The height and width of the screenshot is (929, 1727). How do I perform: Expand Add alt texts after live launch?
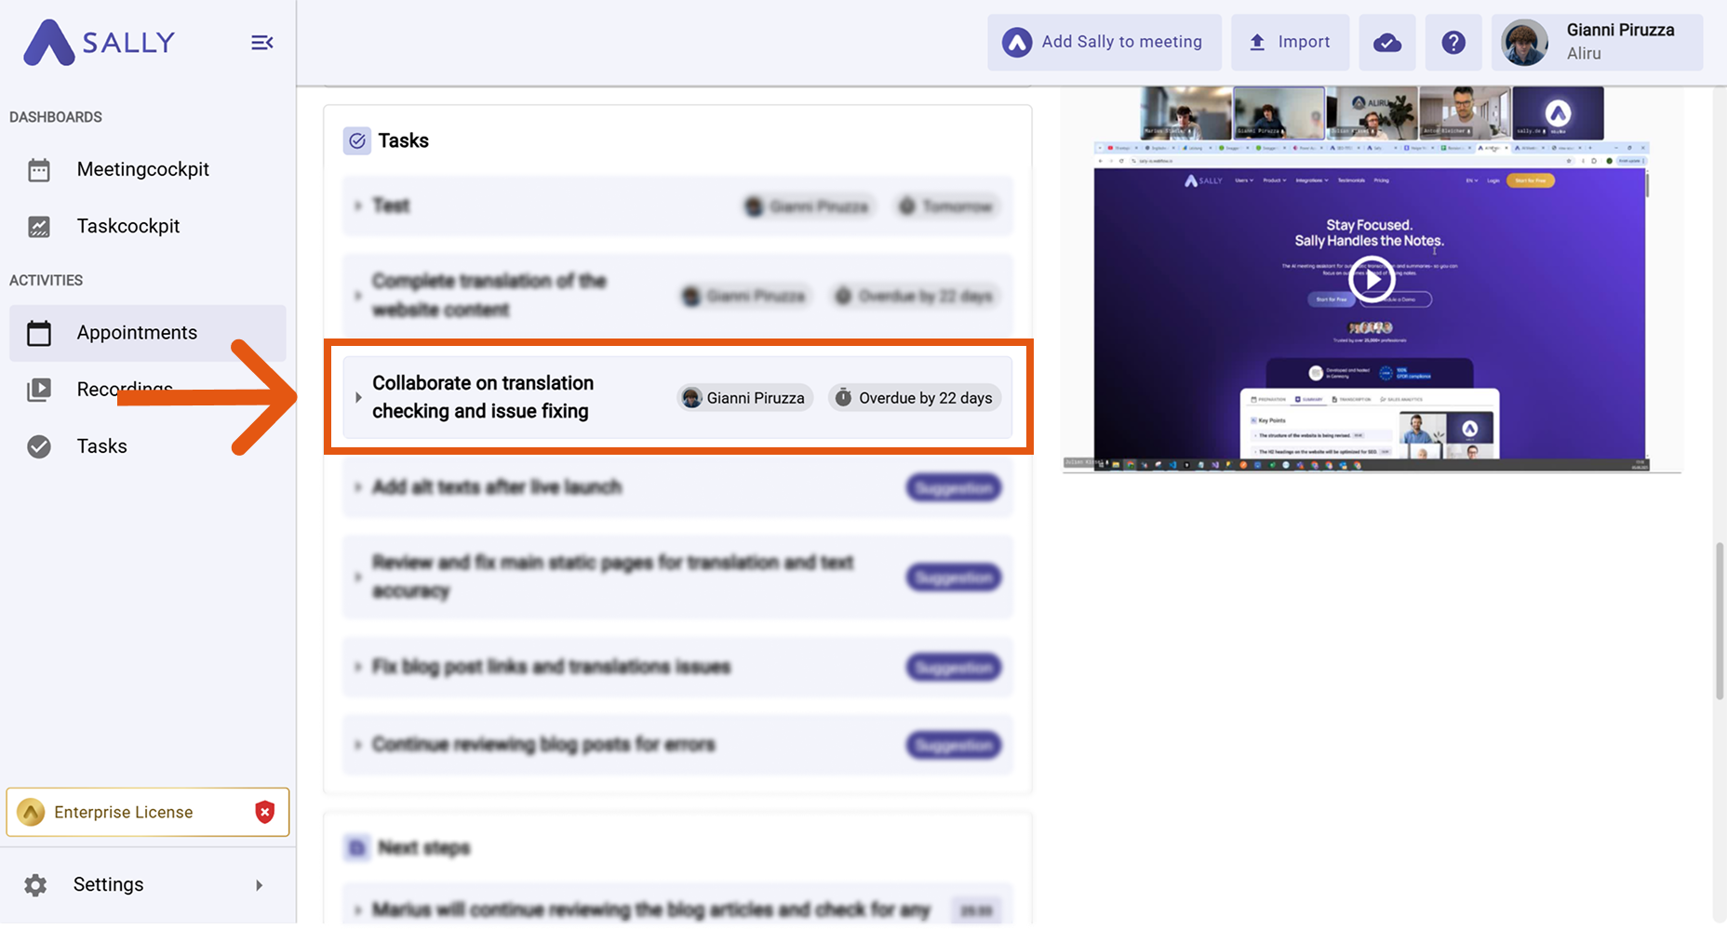click(x=358, y=487)
